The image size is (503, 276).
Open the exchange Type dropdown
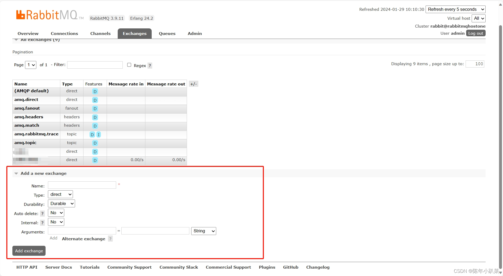point(60,194)
